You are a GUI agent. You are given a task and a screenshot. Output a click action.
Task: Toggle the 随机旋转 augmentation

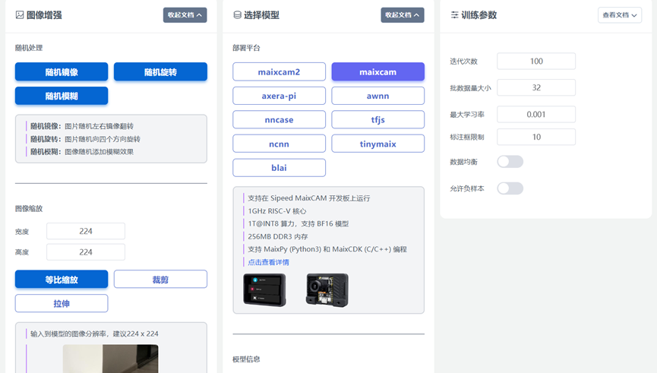160,71
